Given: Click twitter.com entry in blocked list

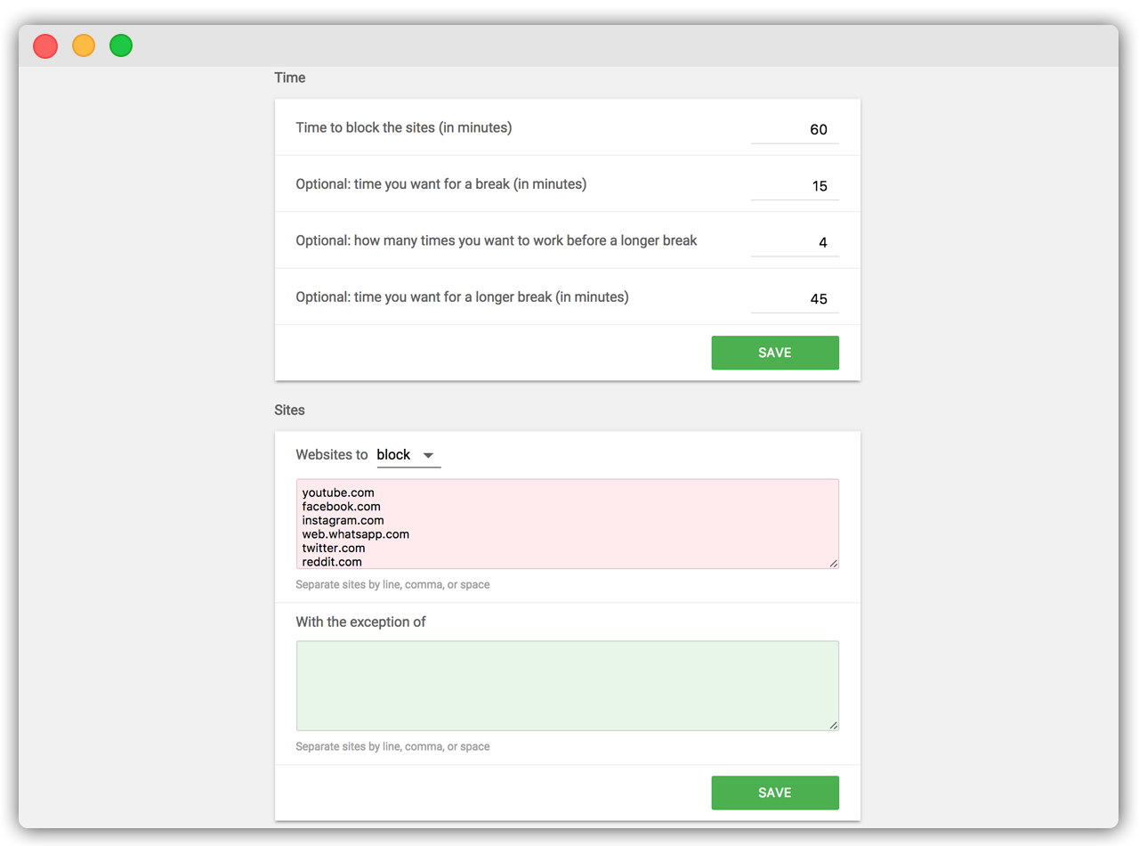Looking at the screenshot, I should click(x=333, y=548).
